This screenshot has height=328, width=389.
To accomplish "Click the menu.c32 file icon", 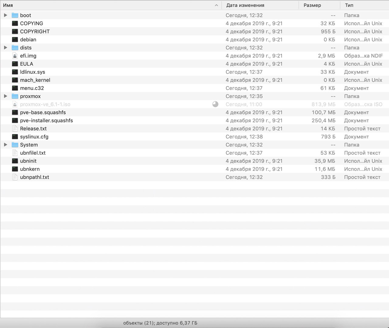I will pos(15,88).
